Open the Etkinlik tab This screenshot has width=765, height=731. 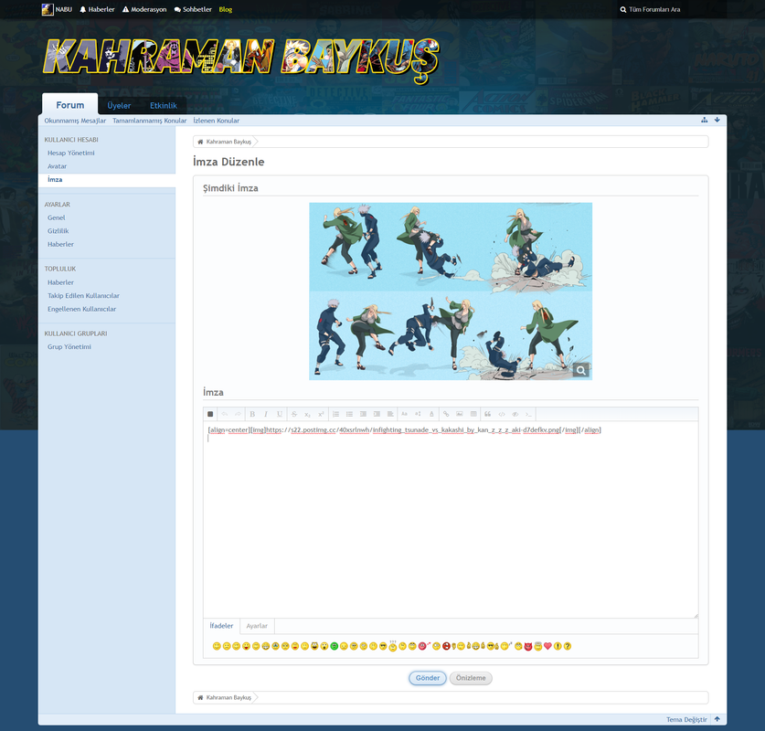(164, 105)
